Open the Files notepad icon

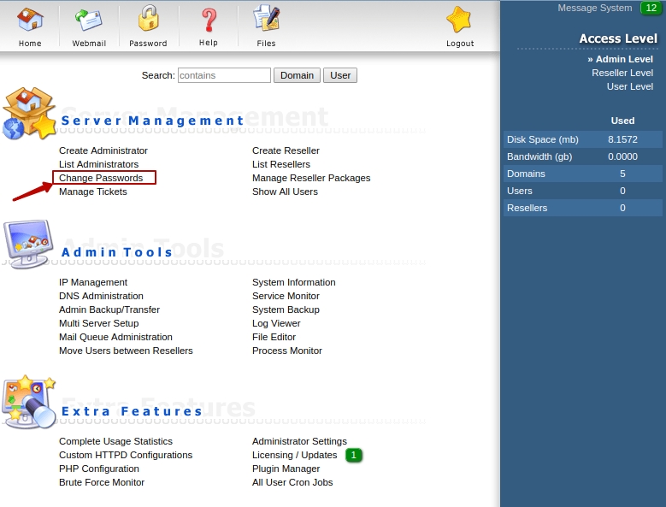[267, 21]
